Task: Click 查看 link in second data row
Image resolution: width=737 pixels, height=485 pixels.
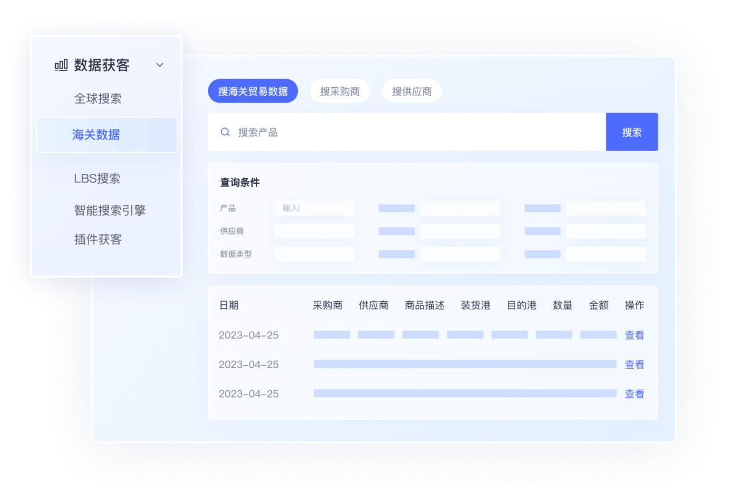Action: pyautogui.click(x=634, y=365)
